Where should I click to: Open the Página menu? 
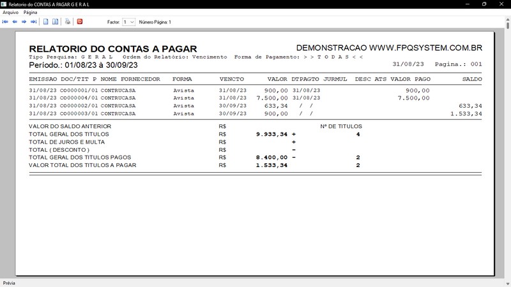(x=30, y=12)
